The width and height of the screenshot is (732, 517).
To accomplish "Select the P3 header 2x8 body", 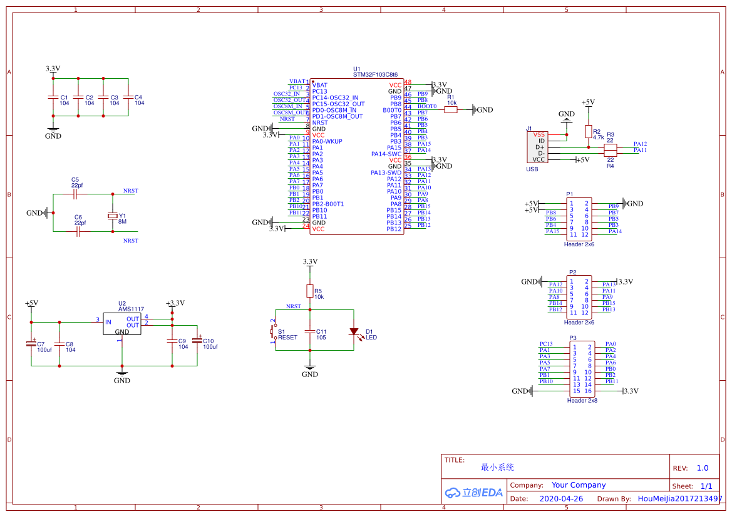I will (582, 369).
